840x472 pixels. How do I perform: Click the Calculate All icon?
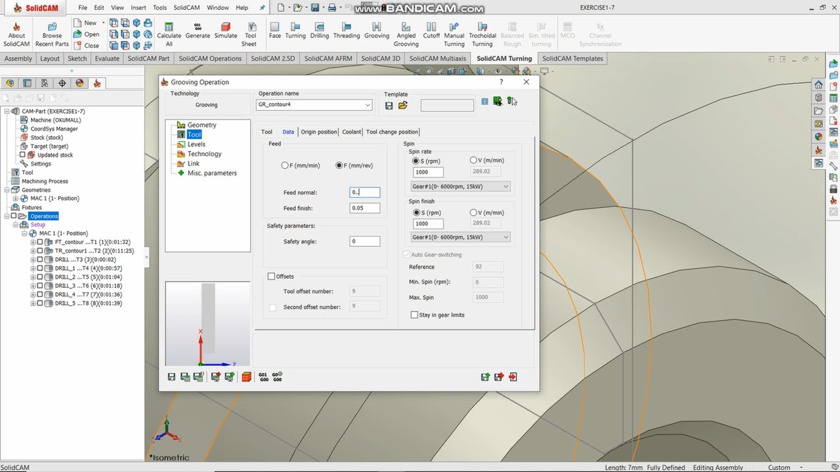click(169, 35)
